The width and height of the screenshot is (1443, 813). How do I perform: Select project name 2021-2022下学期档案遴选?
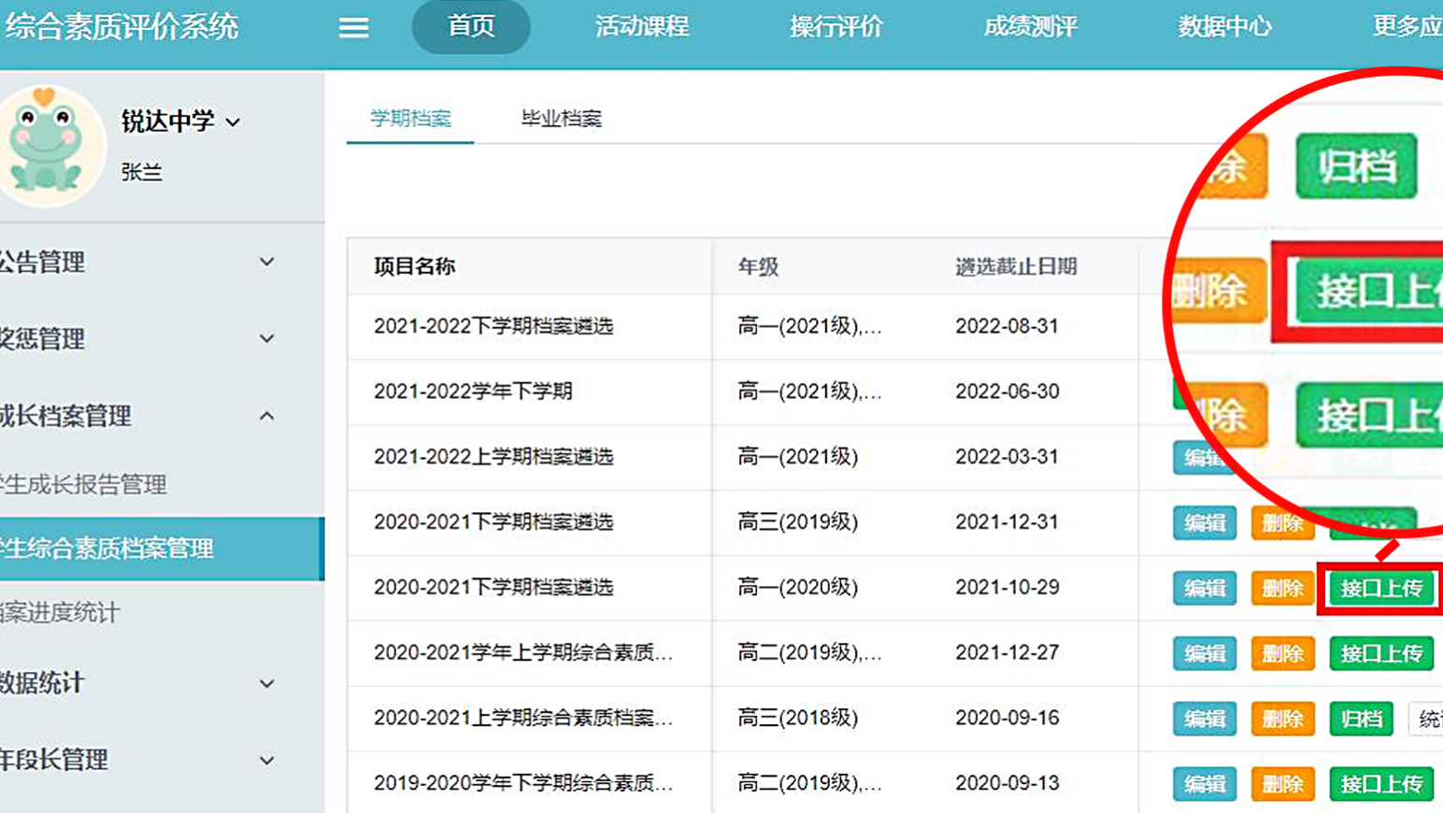click(493, 326)
